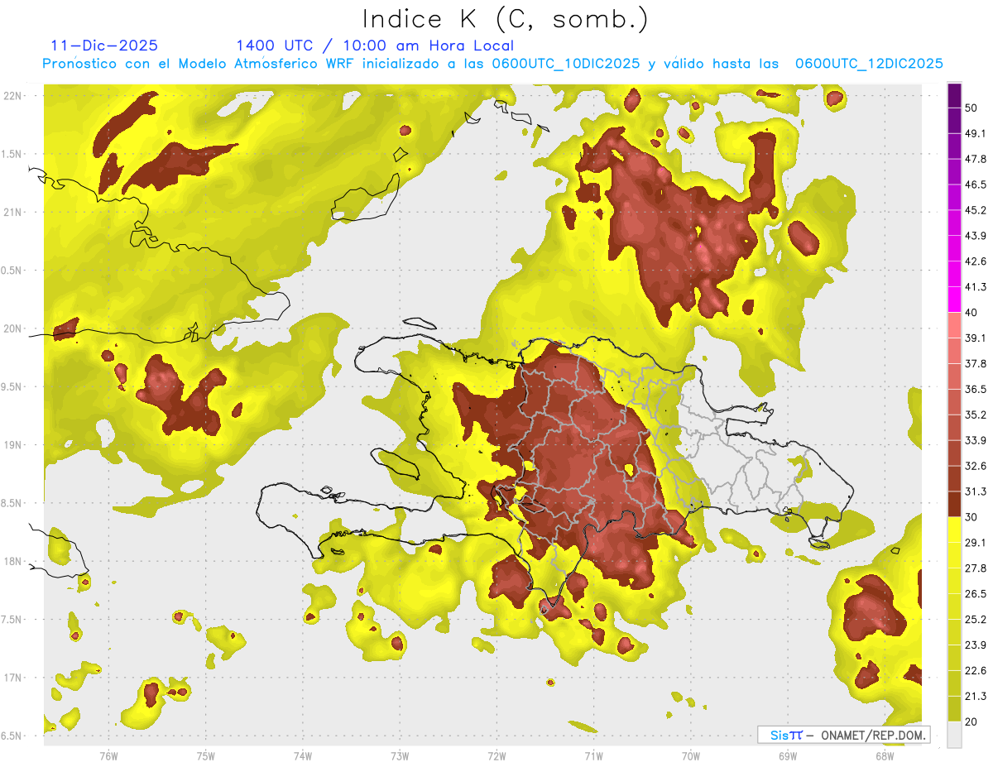The width and height of the screenshot is (993, 767).
Task: Click the "45.2" color scale label
Action: tap(975, 210)
